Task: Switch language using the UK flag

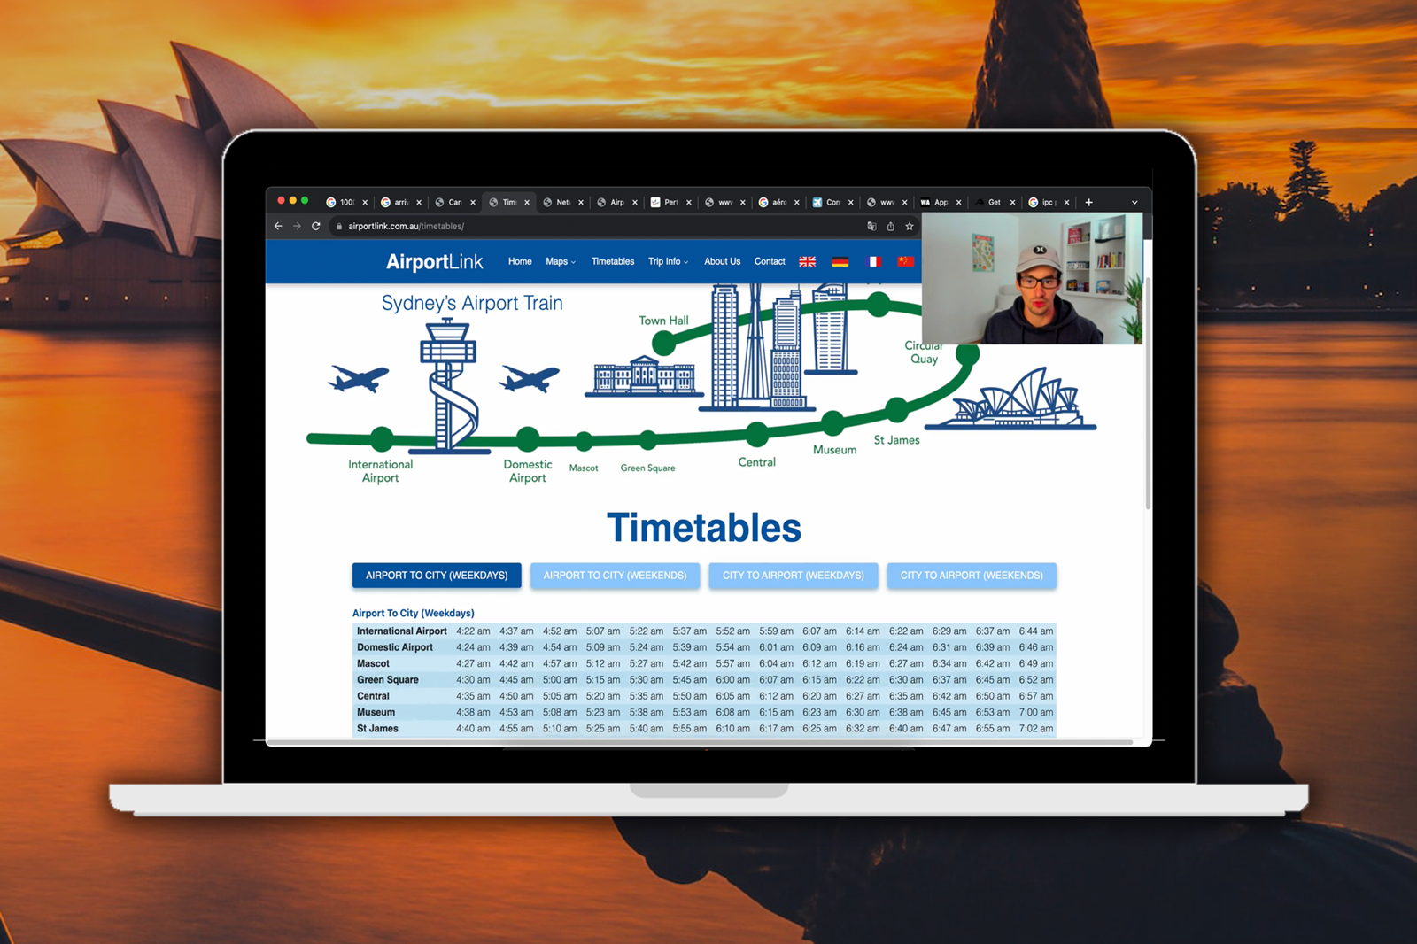Action: coord(807,261)
